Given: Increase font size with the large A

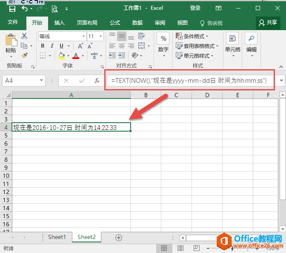Looking at the screenshot, I should click(80, 46).
